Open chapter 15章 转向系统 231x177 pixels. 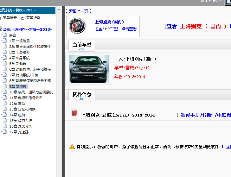[x=21, y=121]
